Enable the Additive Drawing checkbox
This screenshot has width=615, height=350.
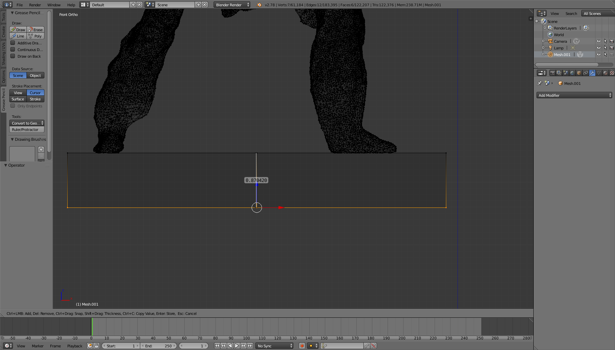pyautogui.click(x=13, y=43)
